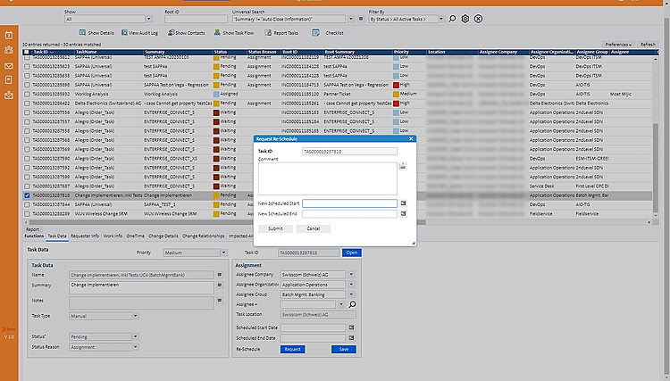
Task: Click Cancel in the Re-Schedule dialog
Action: click(313, 228)
